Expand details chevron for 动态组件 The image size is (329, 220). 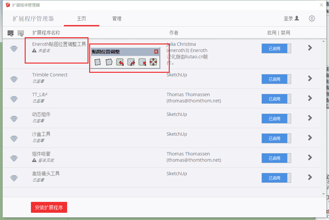[310, 118]
